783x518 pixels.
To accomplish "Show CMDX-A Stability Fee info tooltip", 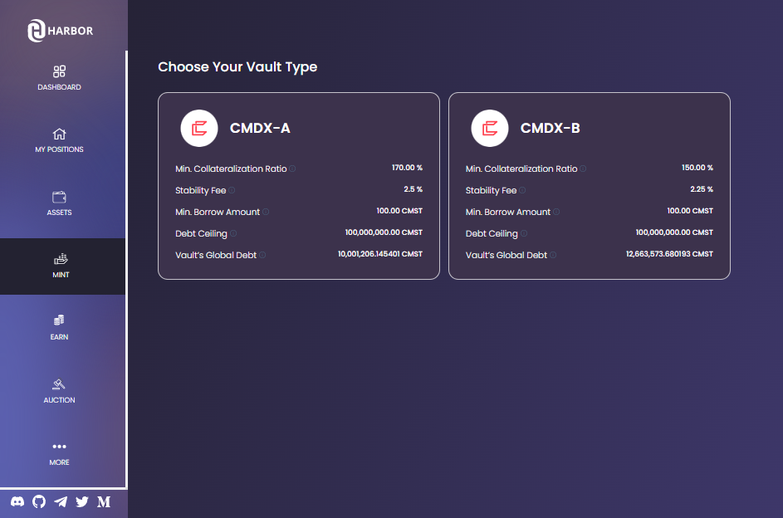I will [232, 190].
